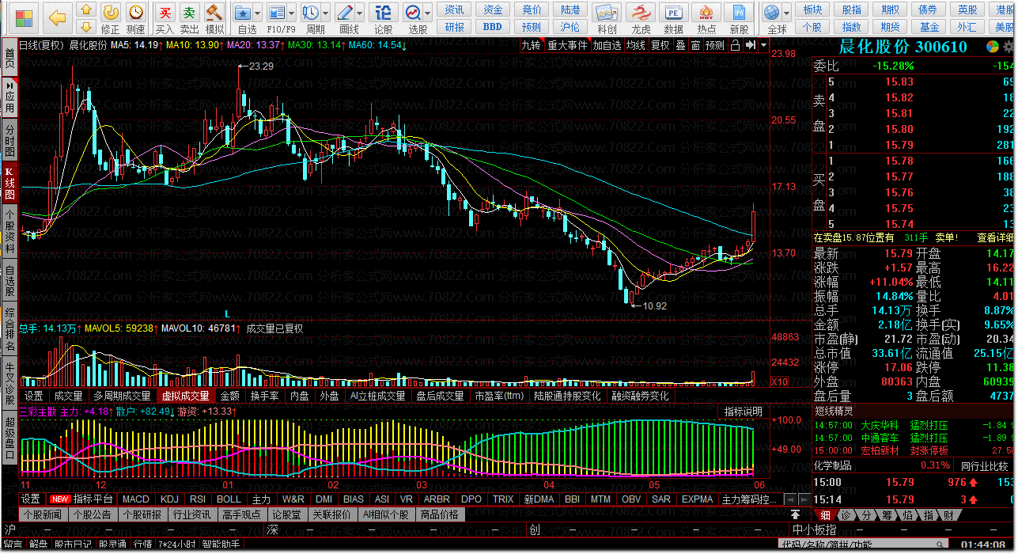Select the KDJ indicator tab
This screenshot has width=1018, height=554.
(169, 499)
